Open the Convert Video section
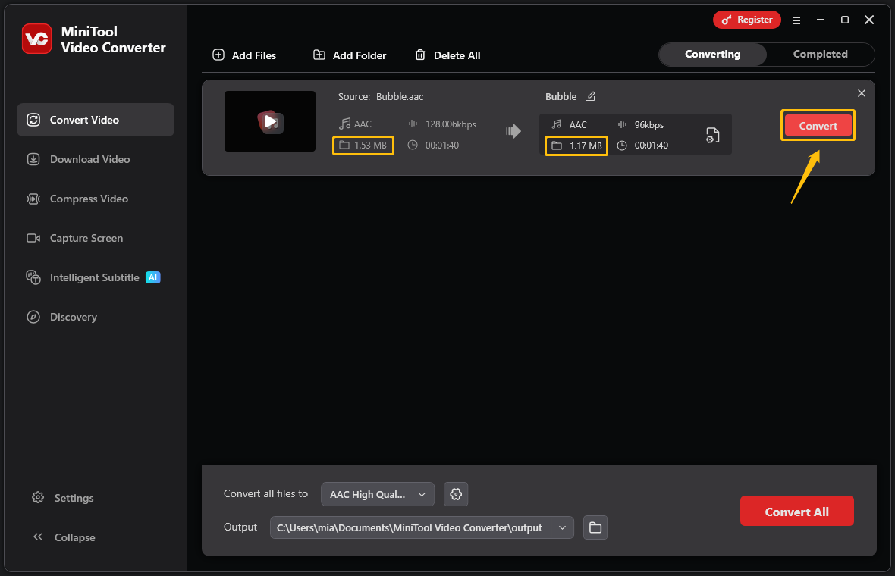 (96, 120)
